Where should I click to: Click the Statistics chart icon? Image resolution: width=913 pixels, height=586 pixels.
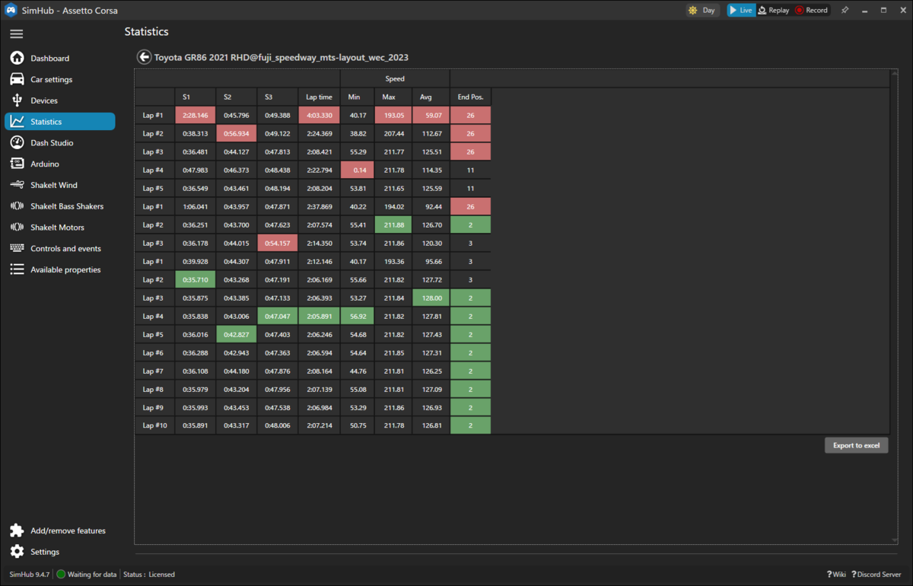(x=17, y=122)
